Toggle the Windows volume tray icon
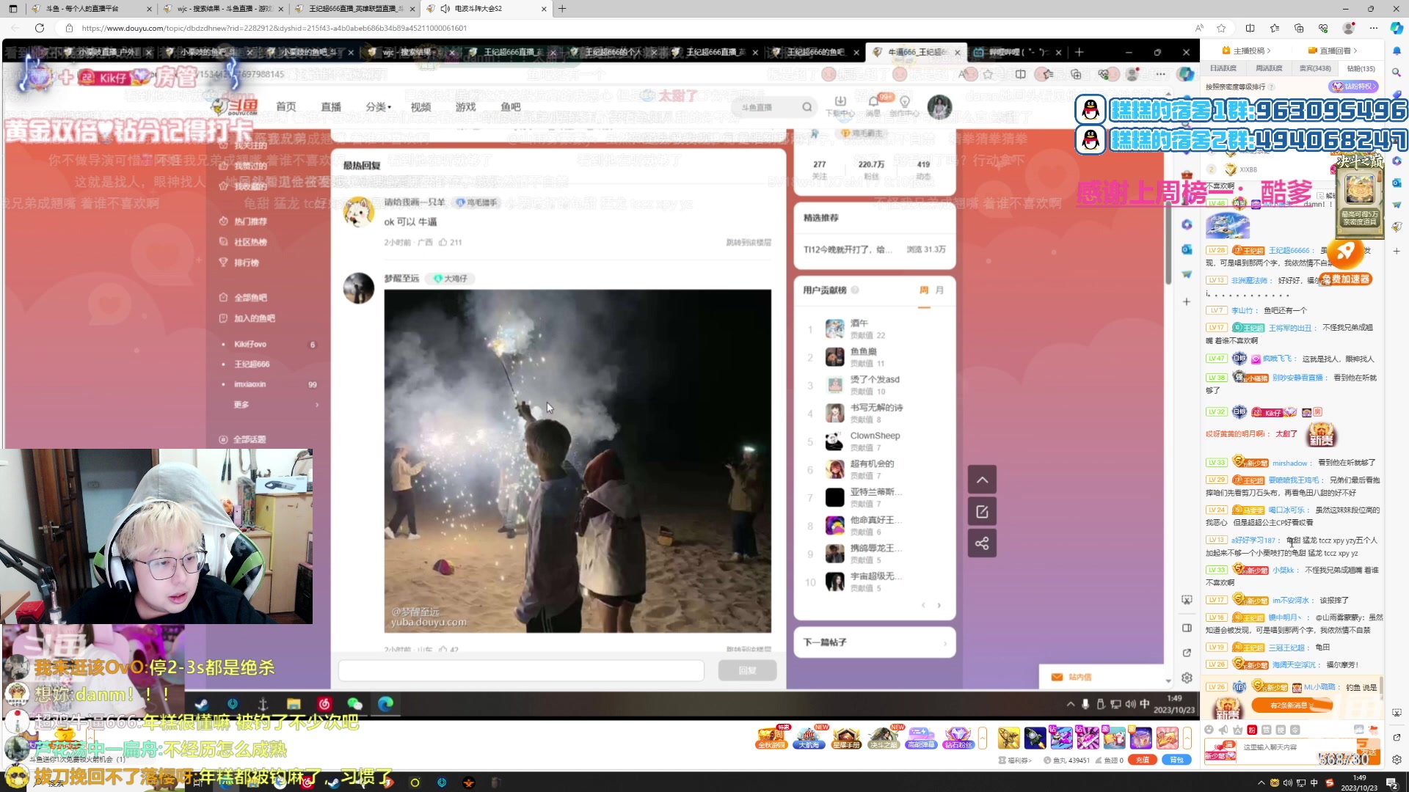The image size is (1409, 792). 1288,782
